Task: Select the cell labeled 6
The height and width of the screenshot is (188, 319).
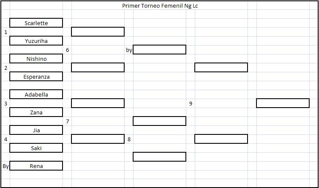Action: [x=67, y=50]
